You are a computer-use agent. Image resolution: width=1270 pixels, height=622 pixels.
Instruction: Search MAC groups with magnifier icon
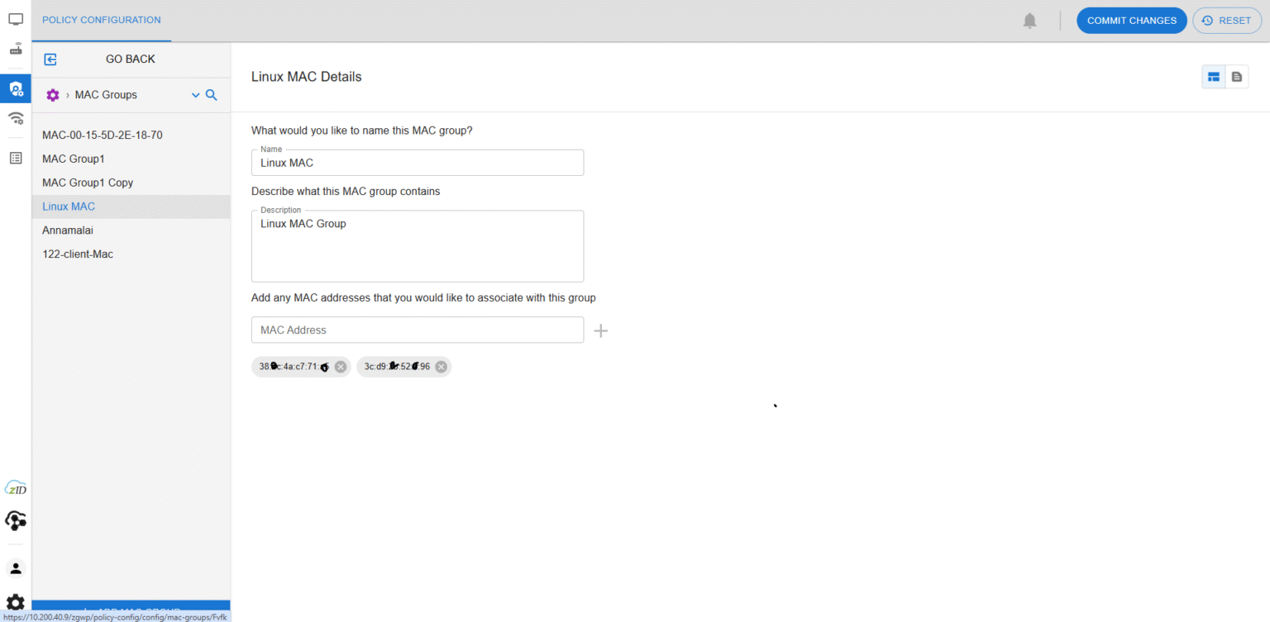coord(211,95)
